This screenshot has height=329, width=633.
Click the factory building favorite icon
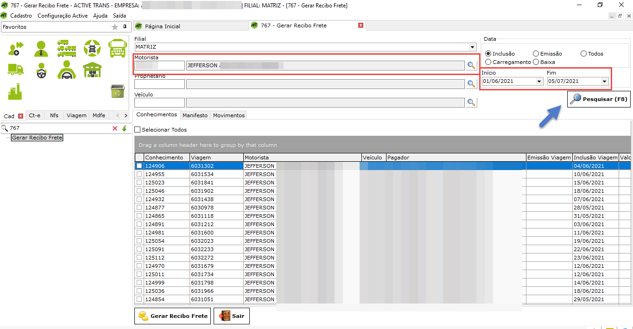click(15, 91)
